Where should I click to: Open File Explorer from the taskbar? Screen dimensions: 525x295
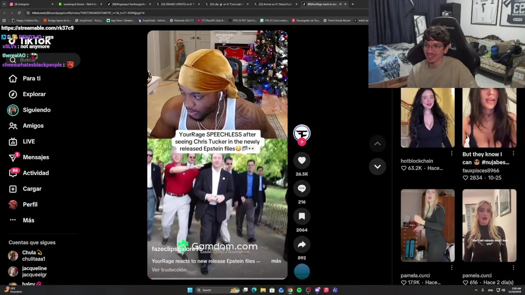pos(263,290)
